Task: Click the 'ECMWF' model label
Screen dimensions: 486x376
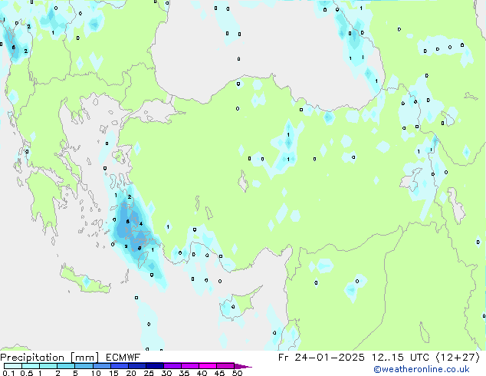Action: (123, 358)
